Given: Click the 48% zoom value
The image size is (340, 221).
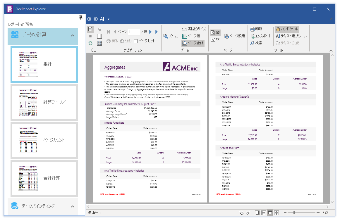Looking at the screenshot, I should [326, 213].
